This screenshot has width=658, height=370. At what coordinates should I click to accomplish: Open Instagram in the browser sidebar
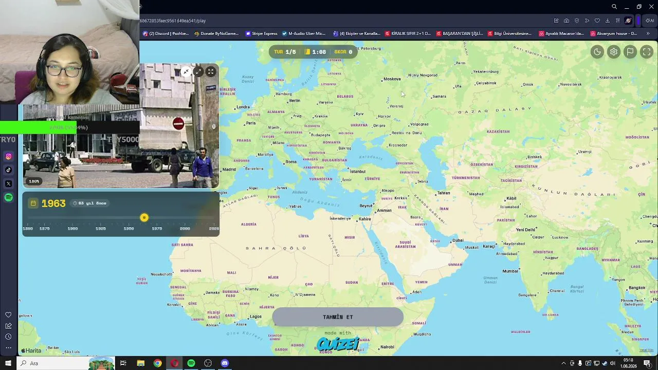pyautogui.click(x=8, y=156)
